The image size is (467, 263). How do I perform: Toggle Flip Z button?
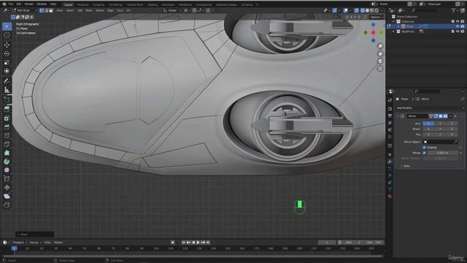click(x=452, y=134)
